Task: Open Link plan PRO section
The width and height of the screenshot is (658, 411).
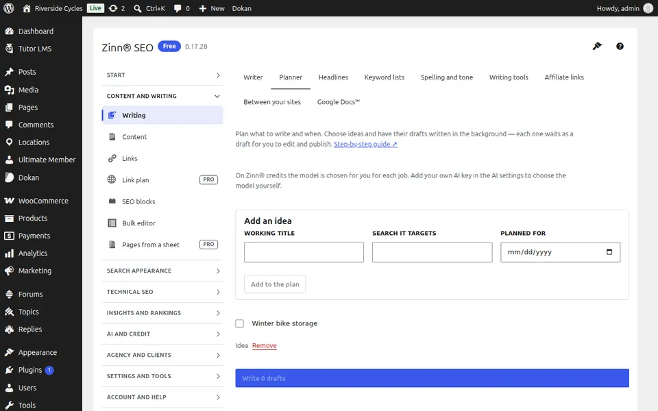Action: click(162, 180)
